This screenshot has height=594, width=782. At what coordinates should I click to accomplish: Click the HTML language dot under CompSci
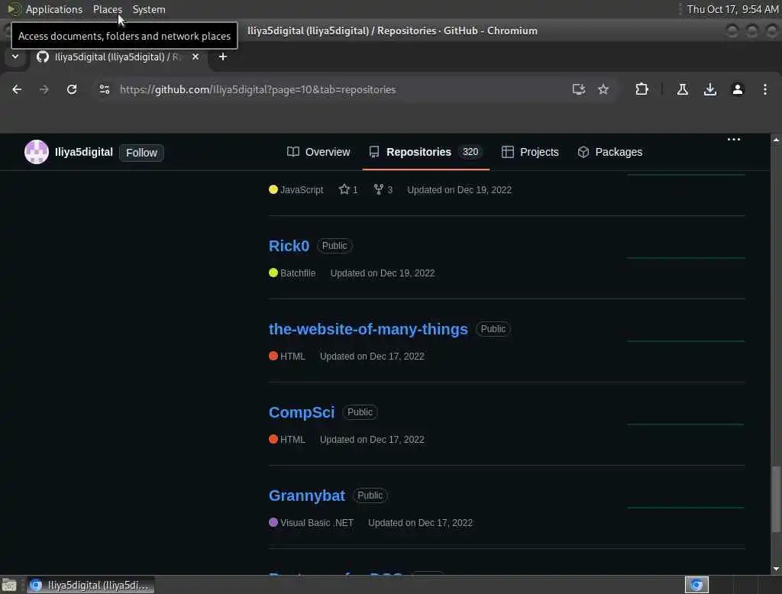[x=273, y=439]
